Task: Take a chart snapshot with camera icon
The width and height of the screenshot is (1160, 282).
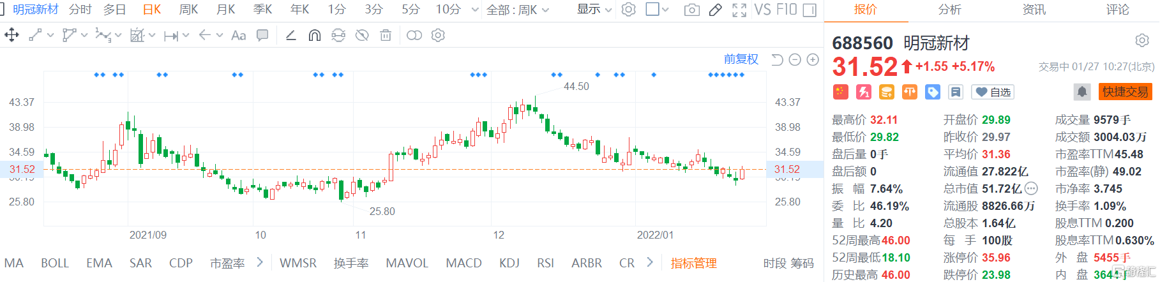Action: pyautogui.click(x=692, y=10)
